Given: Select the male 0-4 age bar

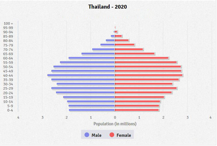Looking at the screenshot, I should coord(92,110).
